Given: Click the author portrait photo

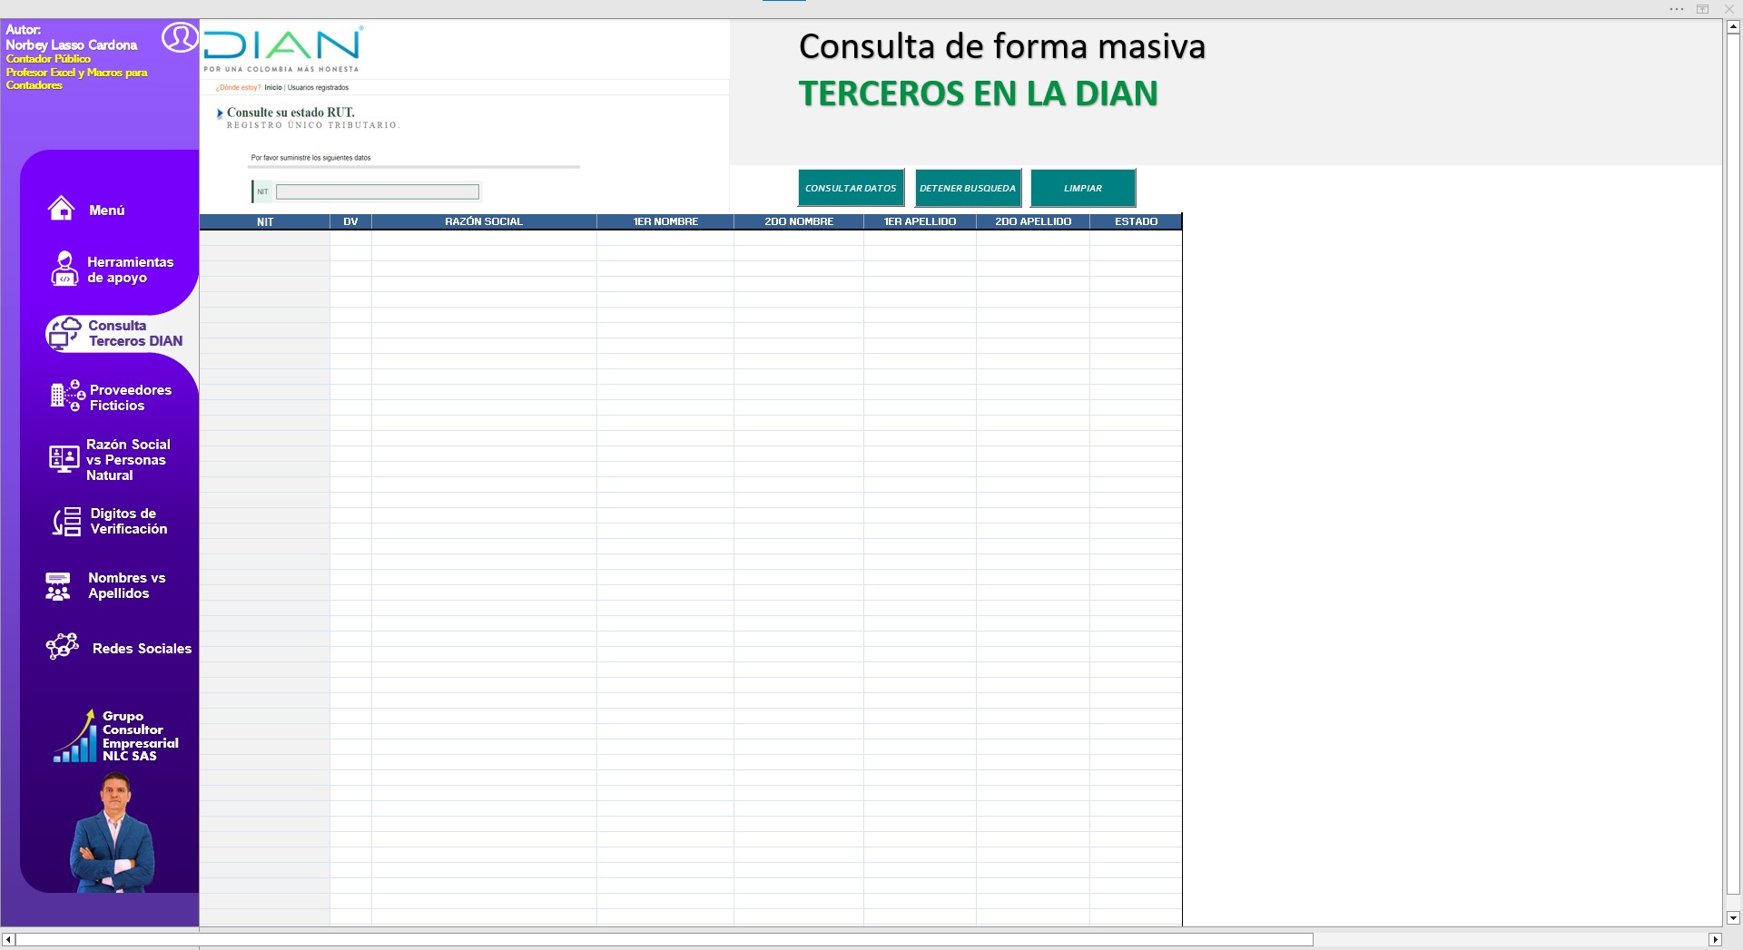Looking at the screenshot, I should coord(113,832).
